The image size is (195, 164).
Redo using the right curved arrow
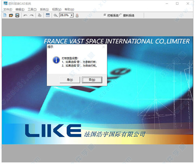pyautogui.click(x=32, y=15)
